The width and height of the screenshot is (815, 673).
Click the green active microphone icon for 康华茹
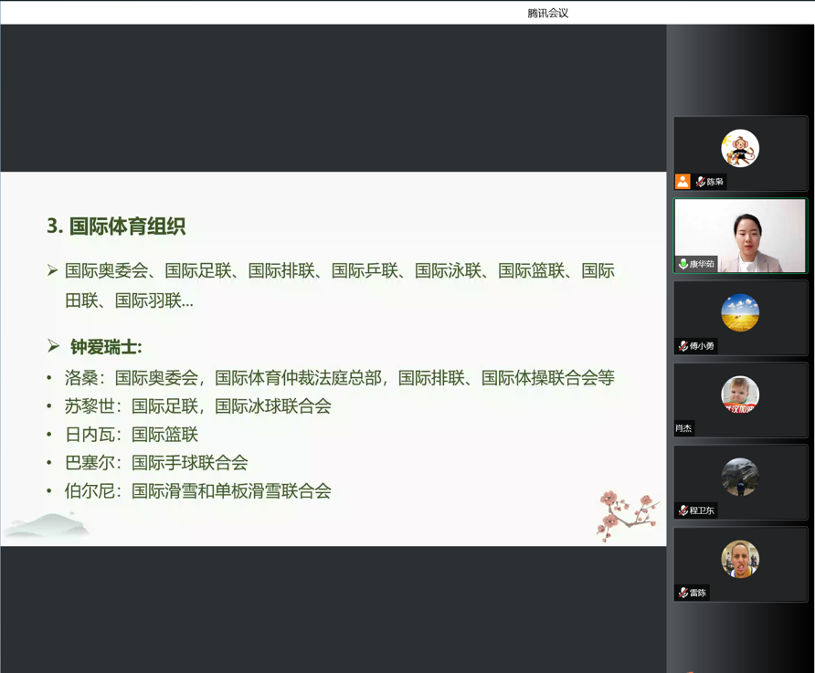coord(683,264)
